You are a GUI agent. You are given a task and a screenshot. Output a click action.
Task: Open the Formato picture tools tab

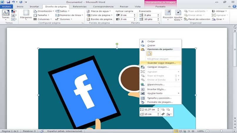[x=160, y=6]
